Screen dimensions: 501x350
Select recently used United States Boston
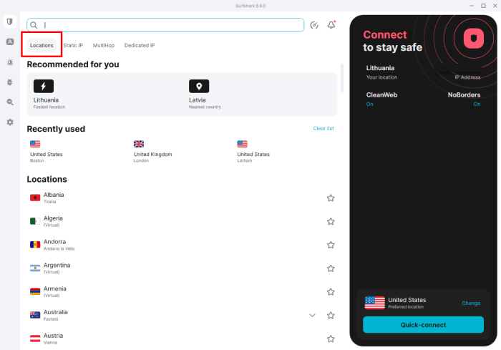[x=47, y=152]
